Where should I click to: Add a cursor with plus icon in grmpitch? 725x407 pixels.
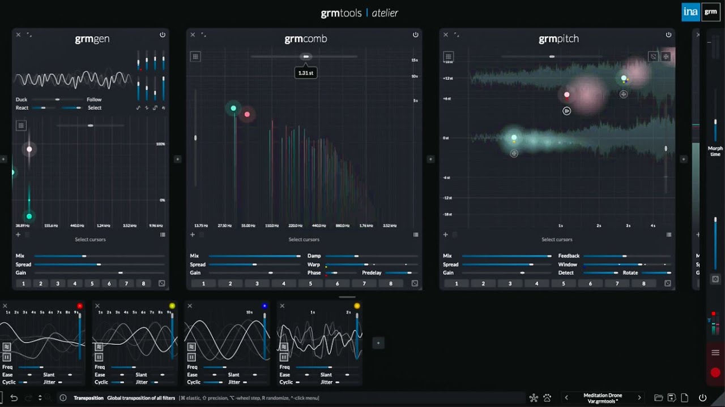point(445,235)
